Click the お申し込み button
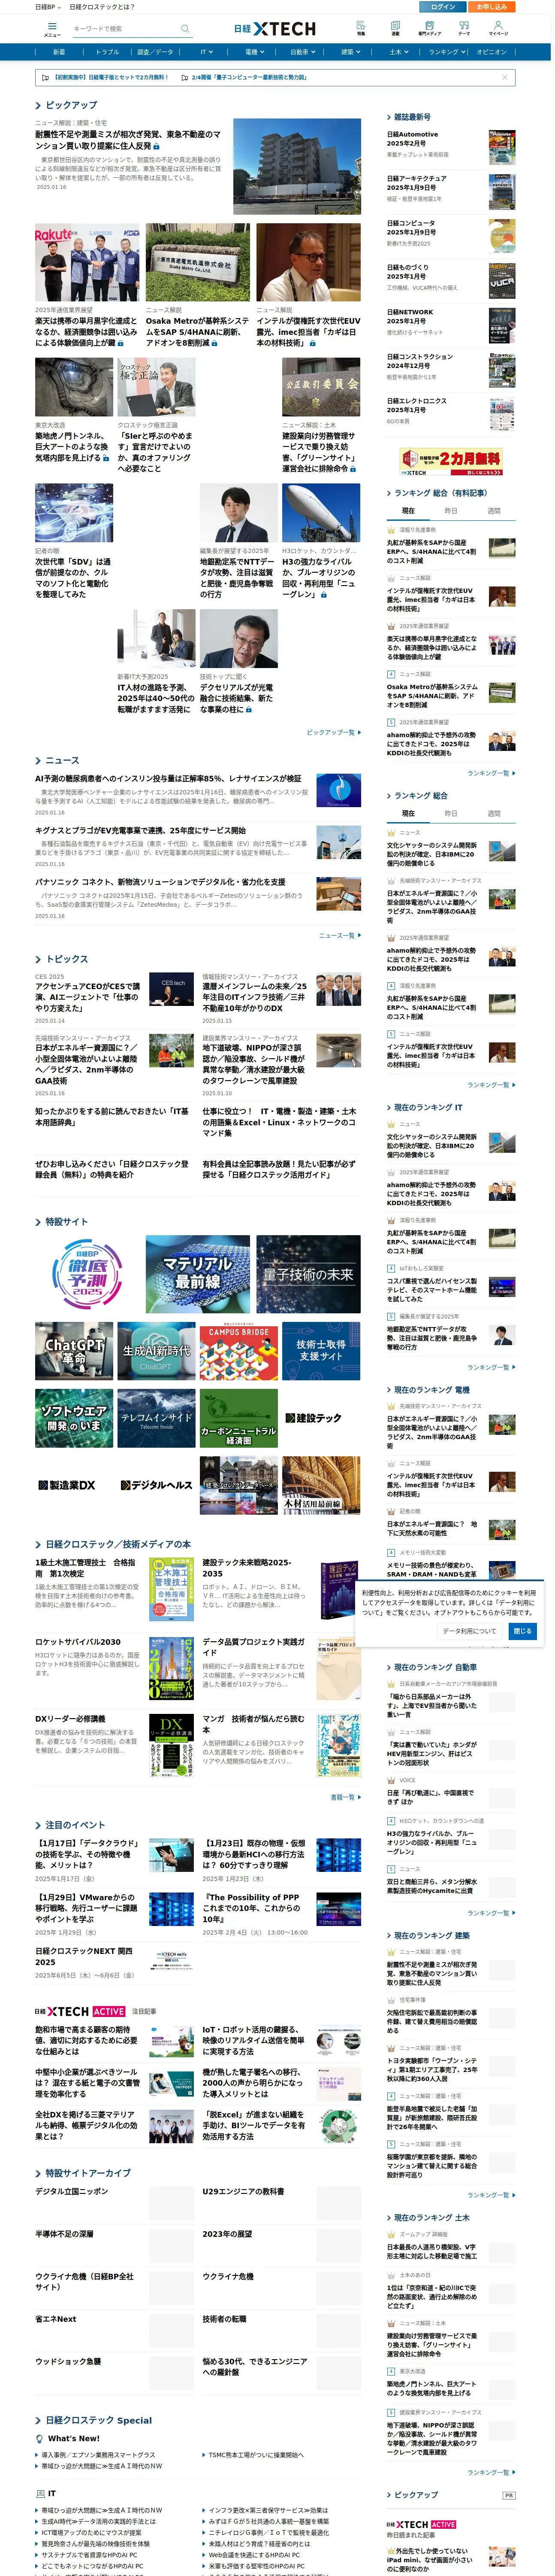Image resolution: width=555 pixels, height=2576 pixels. pyautogui.click(x=491, y=6)
